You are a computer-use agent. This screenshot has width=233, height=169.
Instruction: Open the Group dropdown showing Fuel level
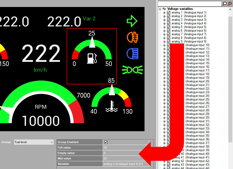tap(34, 142)
